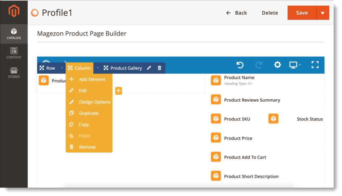Screen dimensions: 342x196
Task: Select the Row breadcrumb control
Action: coord(47,68)
